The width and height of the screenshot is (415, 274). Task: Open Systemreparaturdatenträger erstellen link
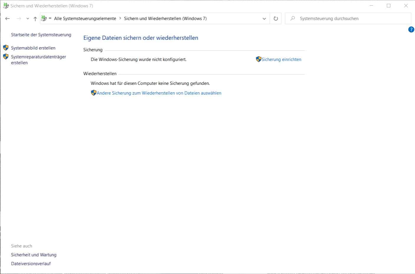coord(38,60)
